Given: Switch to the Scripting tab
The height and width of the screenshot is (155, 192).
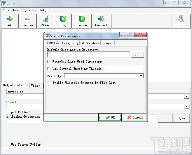Looking at the screenshot, I should coord(70,43).
